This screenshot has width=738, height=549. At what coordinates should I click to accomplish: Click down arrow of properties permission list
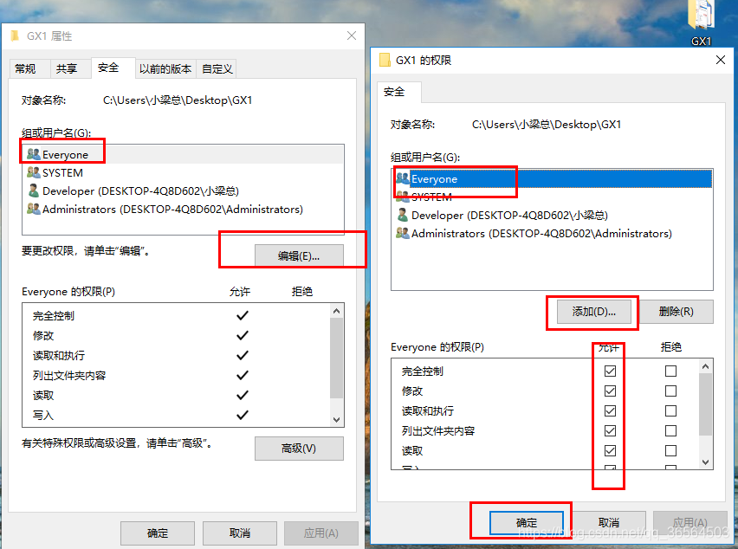tap(337, 420)
